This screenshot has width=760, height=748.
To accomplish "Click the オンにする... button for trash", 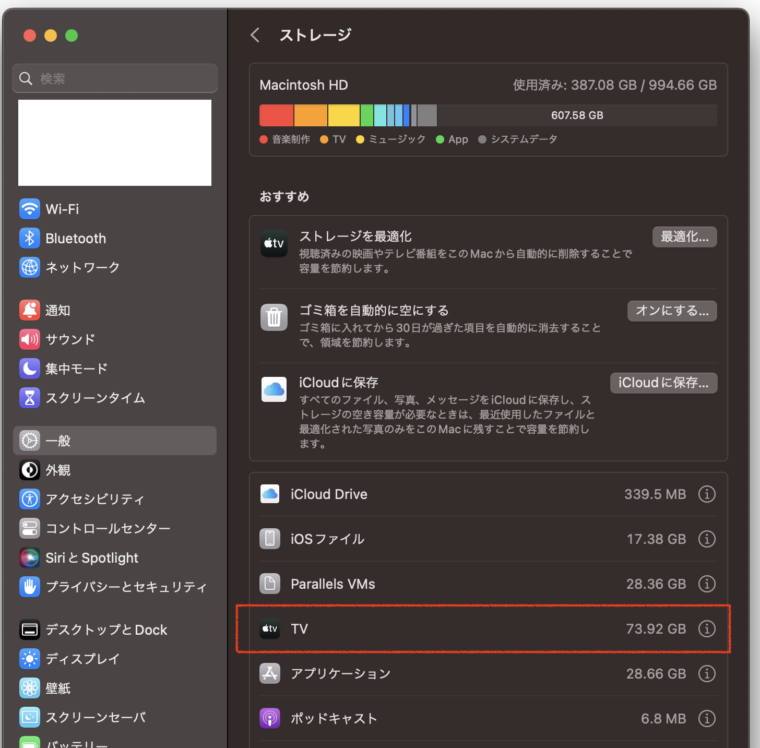I will click(672, 311).
